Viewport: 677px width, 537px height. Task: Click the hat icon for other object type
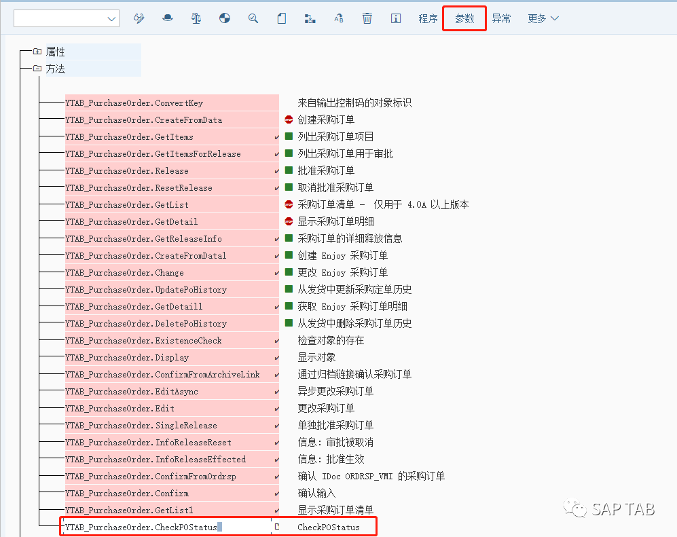click(x=168, y=18)
